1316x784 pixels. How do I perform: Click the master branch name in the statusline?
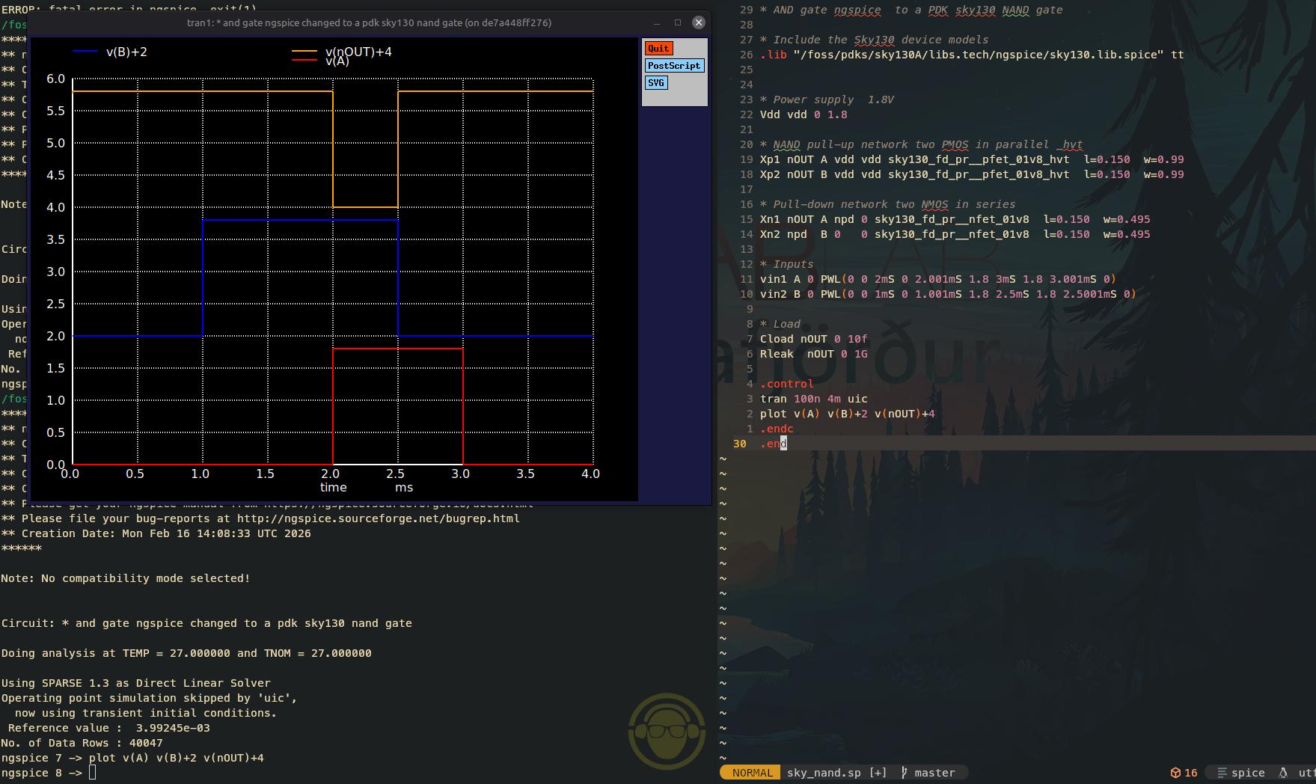(x=934, y=772)
